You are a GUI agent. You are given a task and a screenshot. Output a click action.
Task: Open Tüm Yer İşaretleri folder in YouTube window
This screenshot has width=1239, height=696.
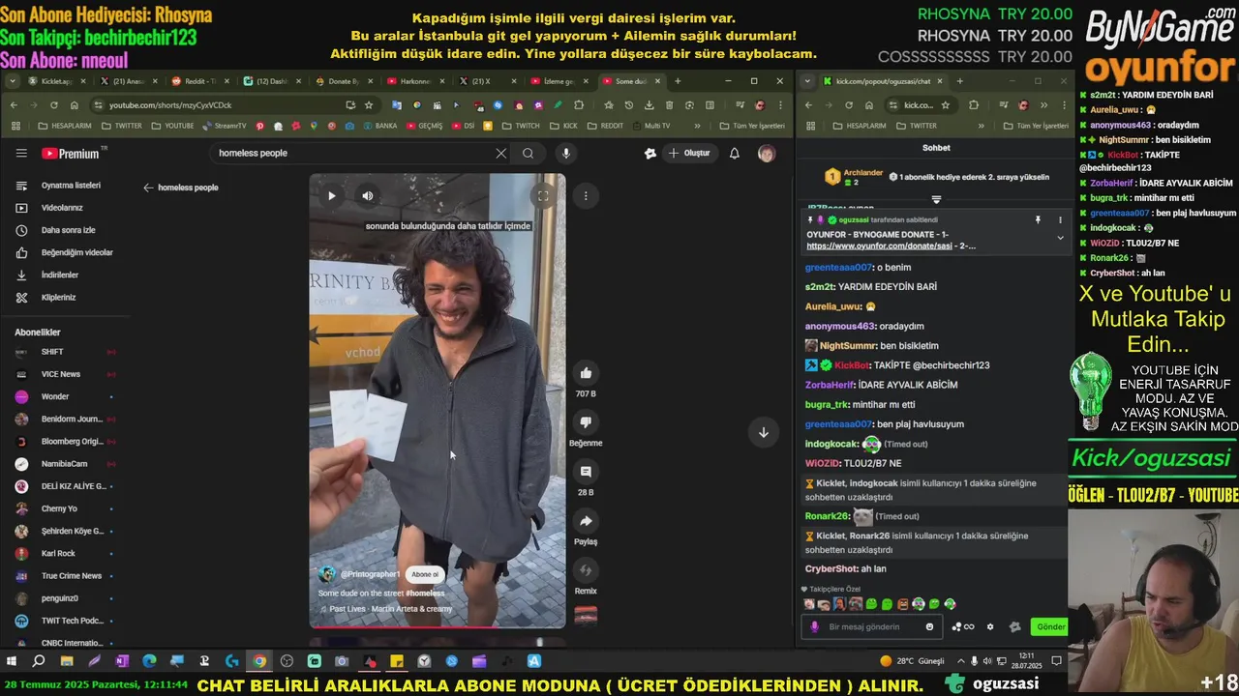click(x=752, y=126)
